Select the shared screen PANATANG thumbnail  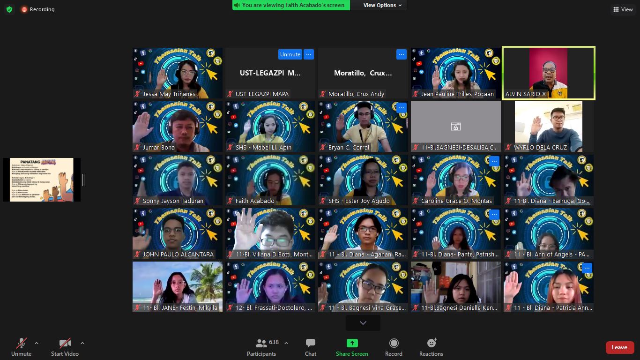(x=42, y=180)
